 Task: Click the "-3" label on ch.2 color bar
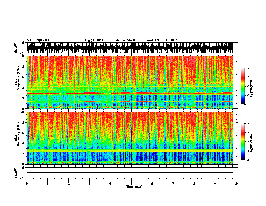pyautogui.click(x=248, y=124)
